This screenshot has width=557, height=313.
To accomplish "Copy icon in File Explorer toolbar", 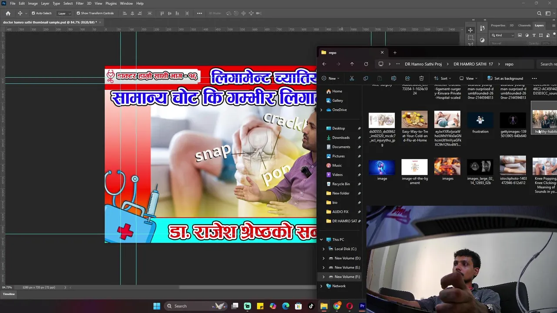I will (x=366, y=79).
